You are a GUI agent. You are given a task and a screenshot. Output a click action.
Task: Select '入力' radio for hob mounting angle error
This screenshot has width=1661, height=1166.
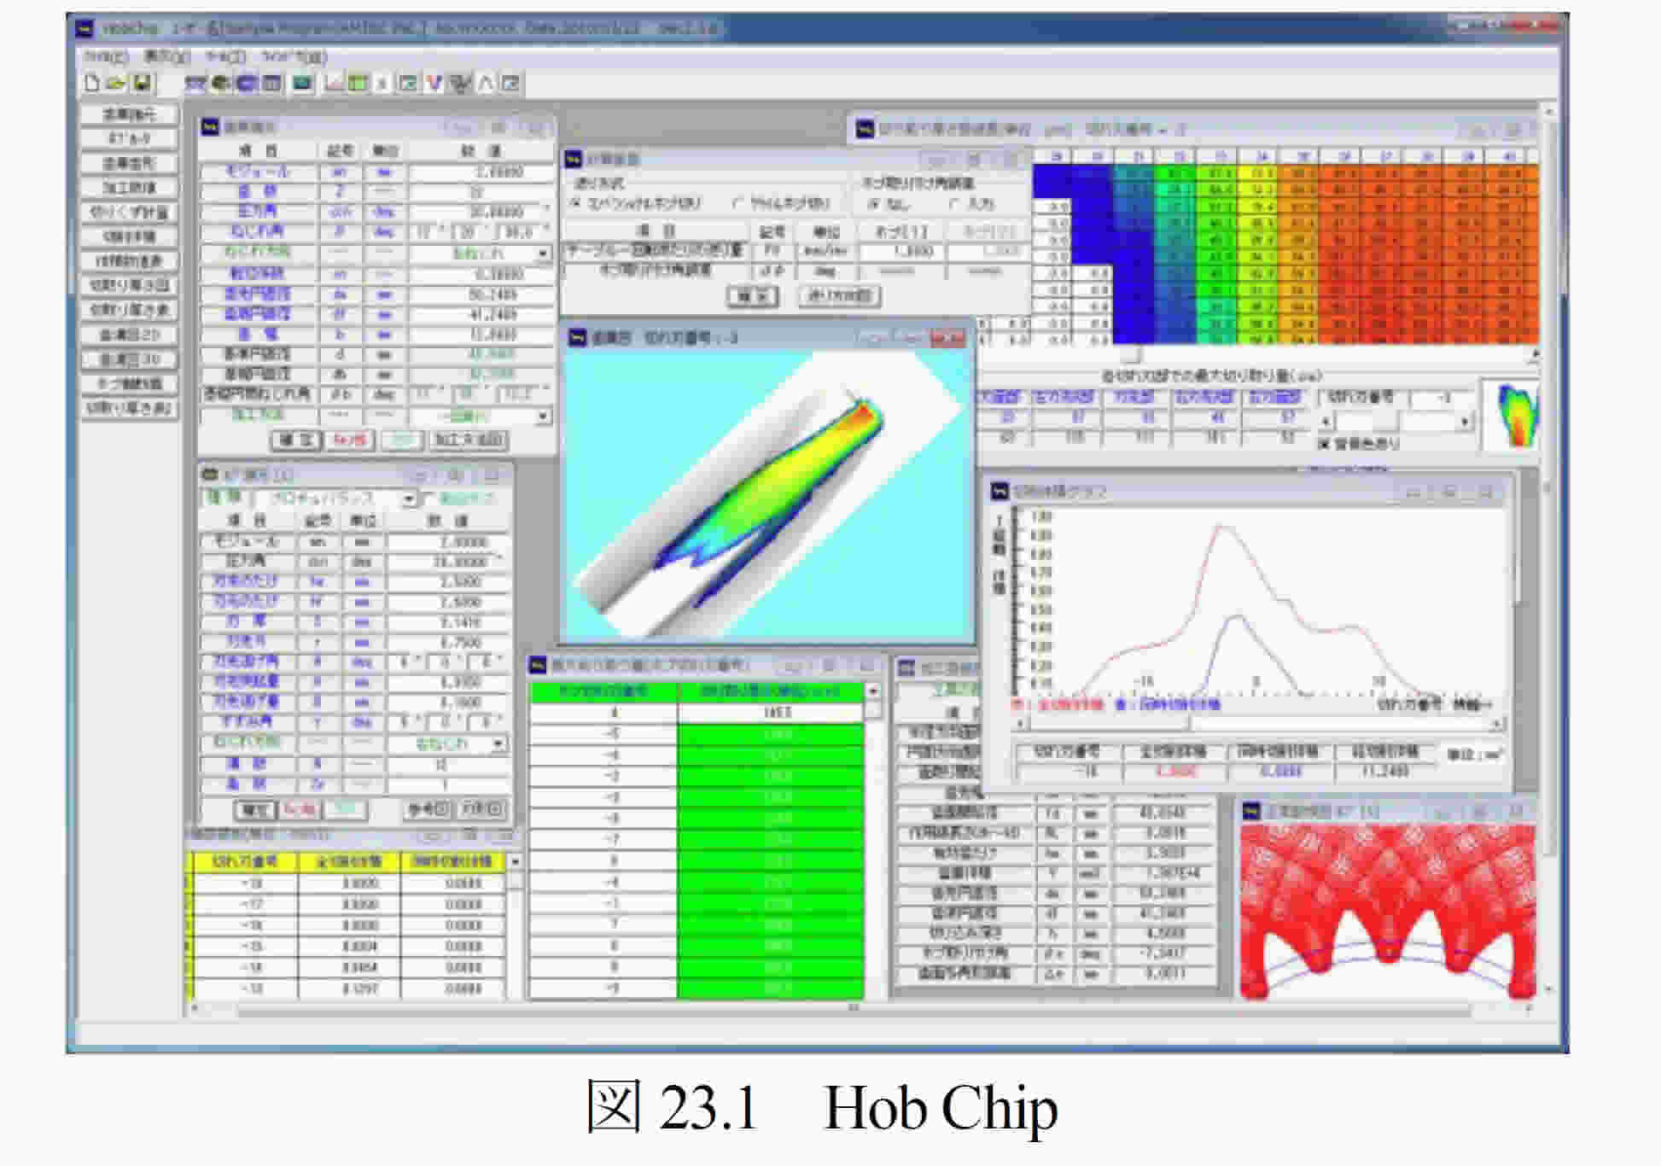[955, 204]
